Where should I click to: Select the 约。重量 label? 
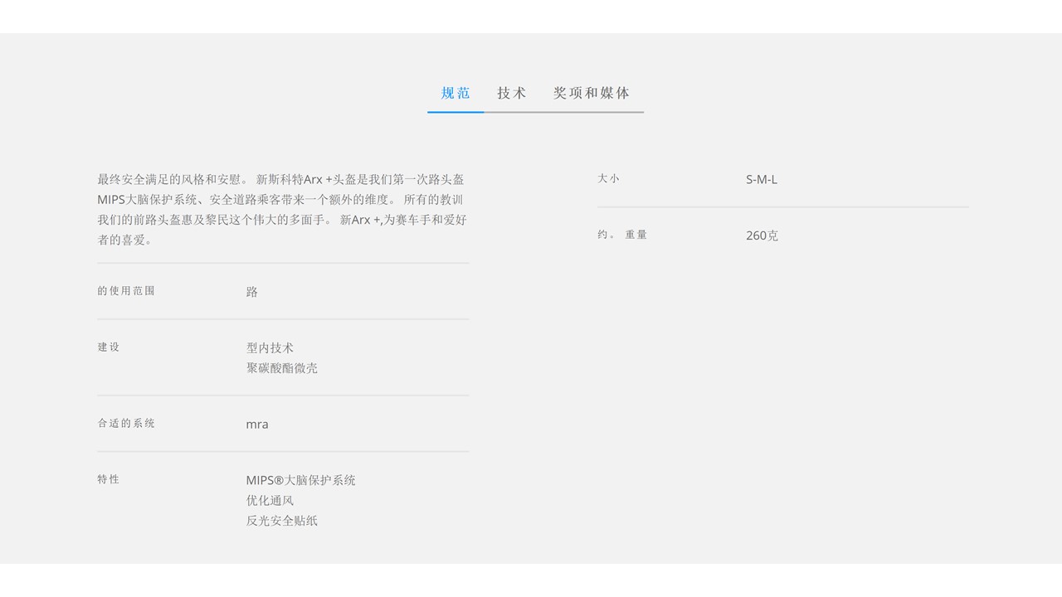tap(622, 235)
